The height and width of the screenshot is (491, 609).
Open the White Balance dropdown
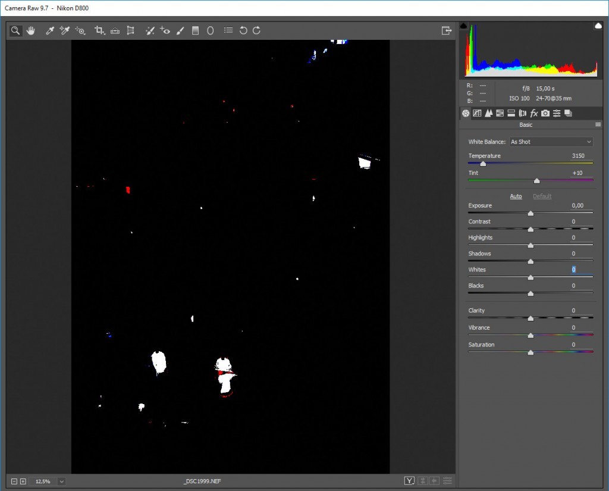tap(551, 142)
